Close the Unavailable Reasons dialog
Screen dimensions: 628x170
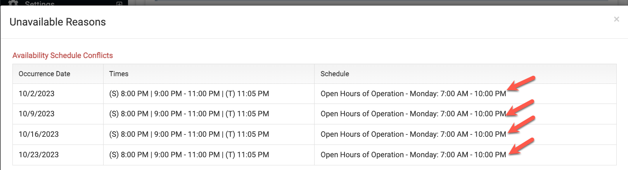tap(616, 19)
